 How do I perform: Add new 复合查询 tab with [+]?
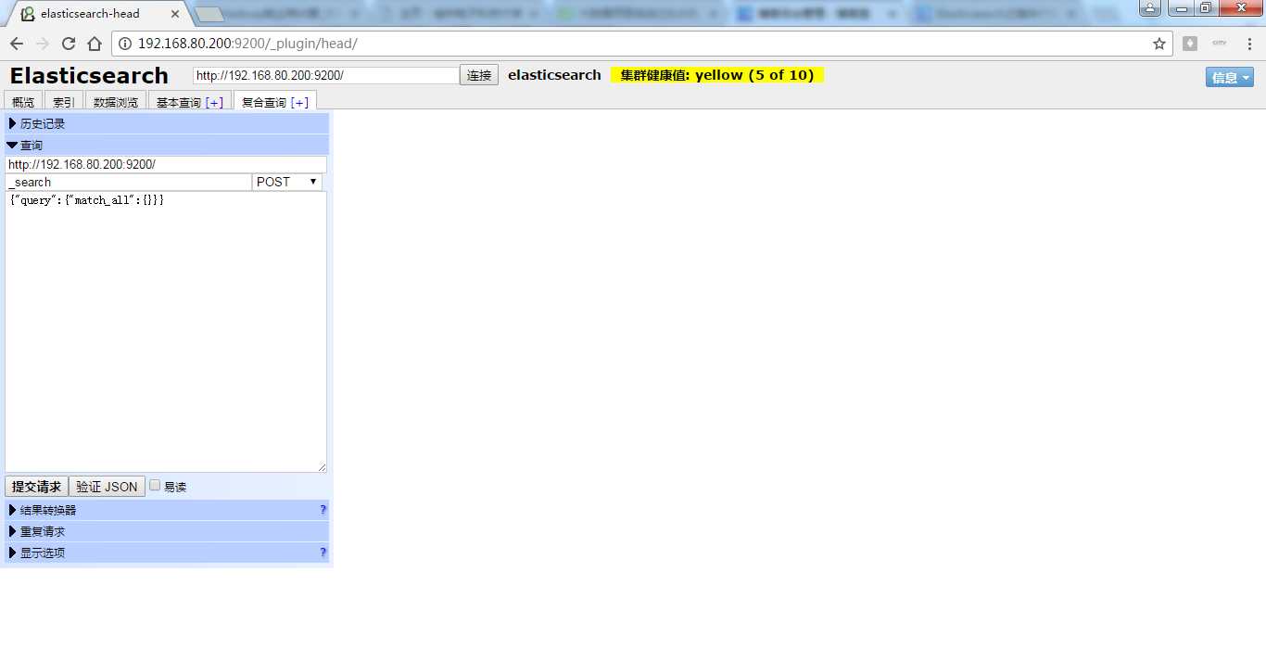(299, 102)
